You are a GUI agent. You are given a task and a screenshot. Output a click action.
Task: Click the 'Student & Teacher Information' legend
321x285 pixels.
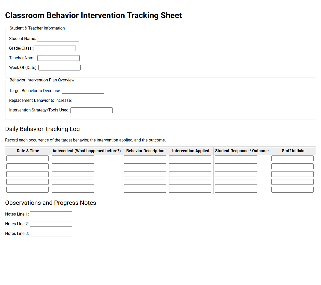[37, 28]
